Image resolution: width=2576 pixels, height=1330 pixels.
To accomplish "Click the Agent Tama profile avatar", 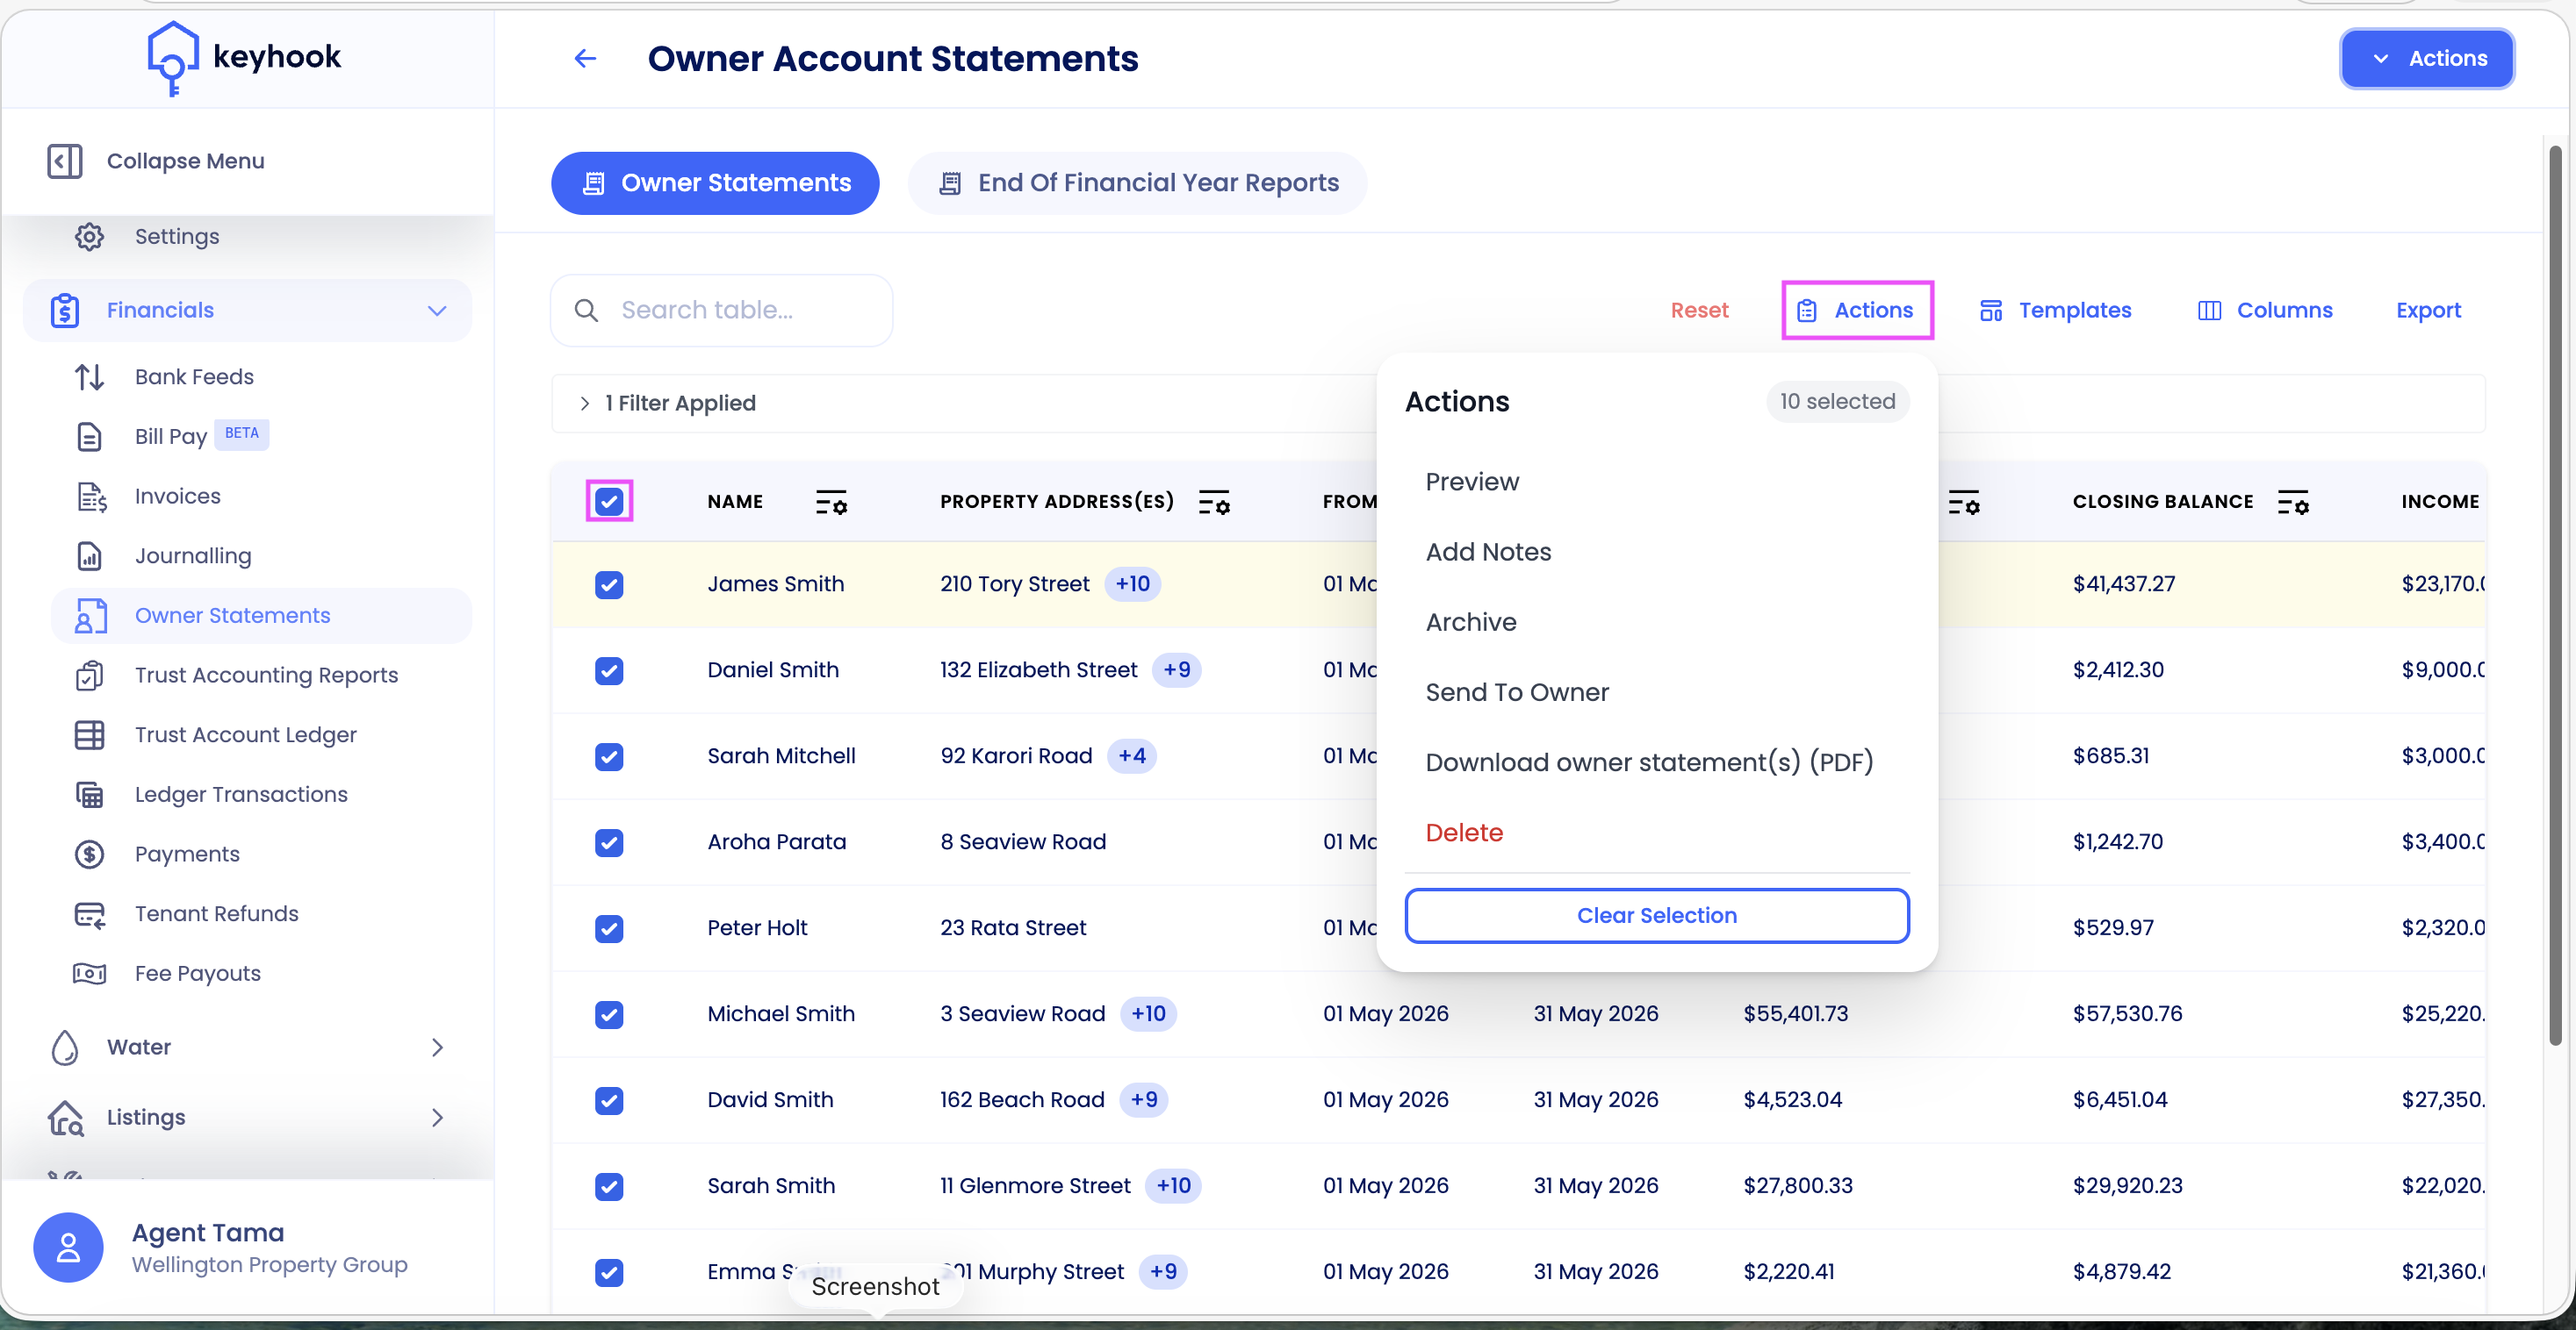I will coord(68,1247).
